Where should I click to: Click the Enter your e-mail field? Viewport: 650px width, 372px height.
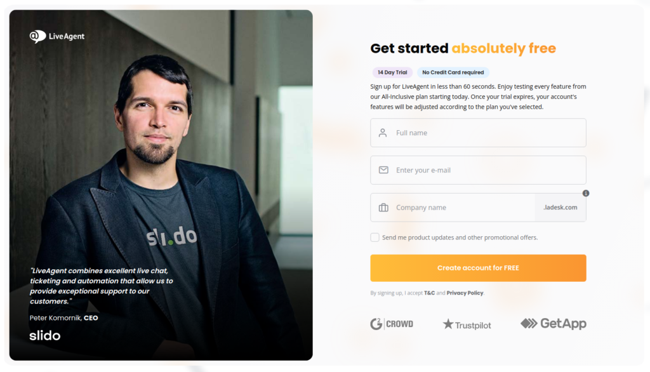point(478,170)
